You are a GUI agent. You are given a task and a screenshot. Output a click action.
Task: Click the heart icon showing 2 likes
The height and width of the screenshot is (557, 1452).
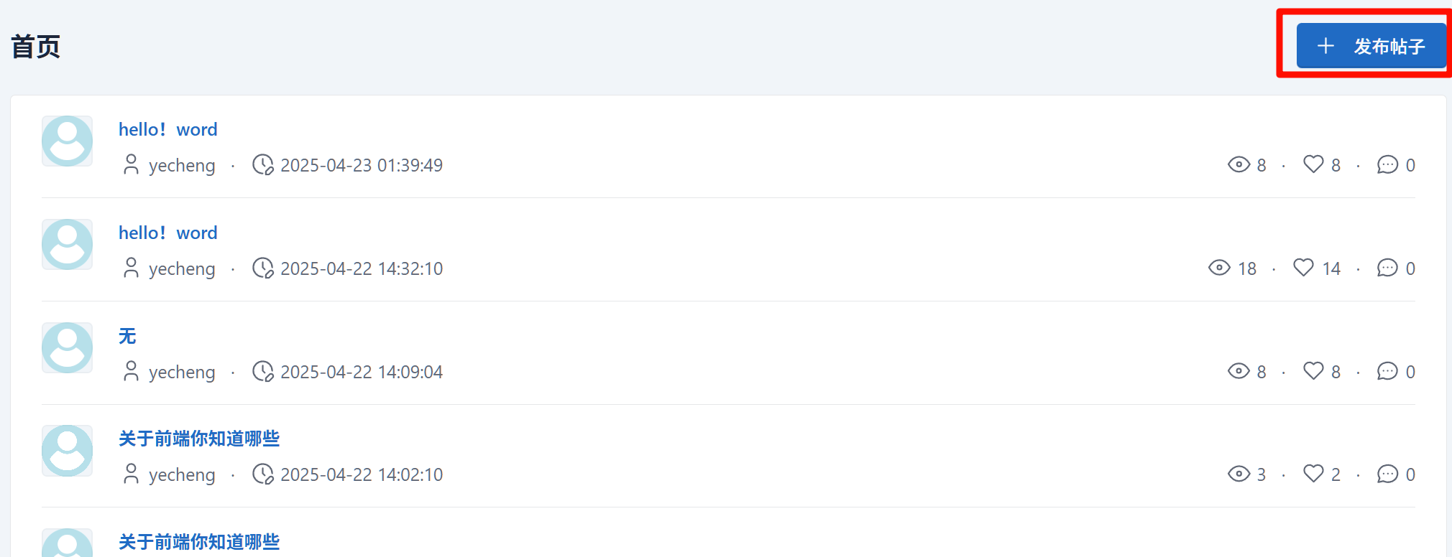point(1313,474)
